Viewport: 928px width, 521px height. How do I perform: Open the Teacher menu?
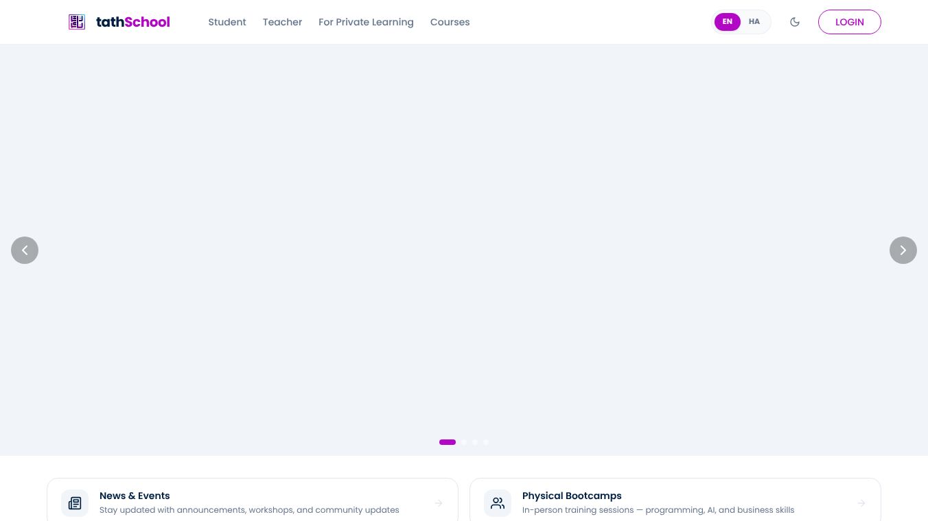click(282, 22)
